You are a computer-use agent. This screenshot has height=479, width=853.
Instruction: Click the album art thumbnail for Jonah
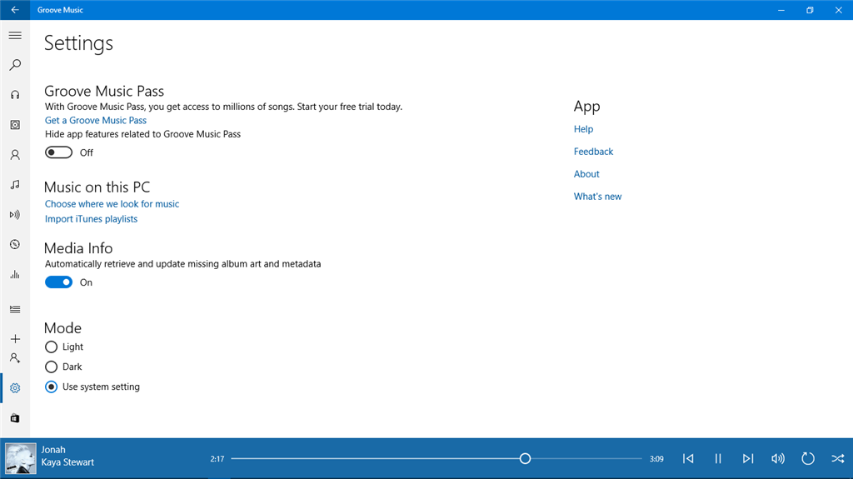click(x=21, y=458)
